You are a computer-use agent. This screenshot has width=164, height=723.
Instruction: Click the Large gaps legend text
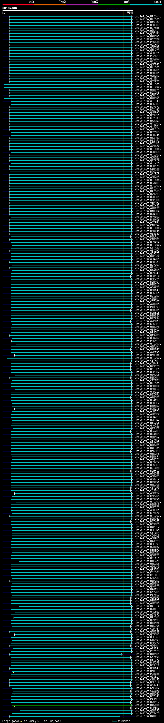click(32, 721)
